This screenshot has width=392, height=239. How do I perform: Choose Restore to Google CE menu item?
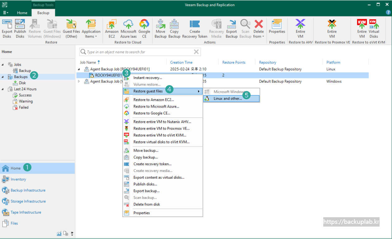tap(163, 113)
